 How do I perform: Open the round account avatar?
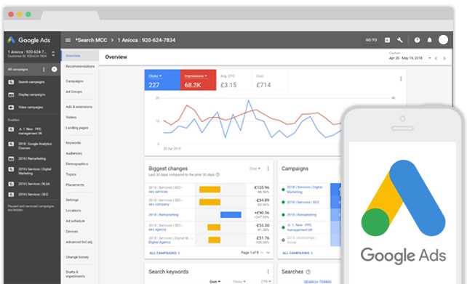(x=443, y=39)
